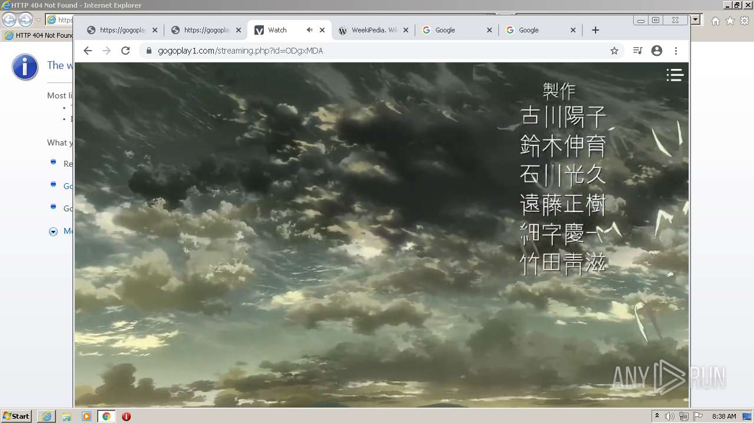The width and height of the screenshot is (754, 424).
Task: Select Chrome taskbar button
Action: point(107,416)
